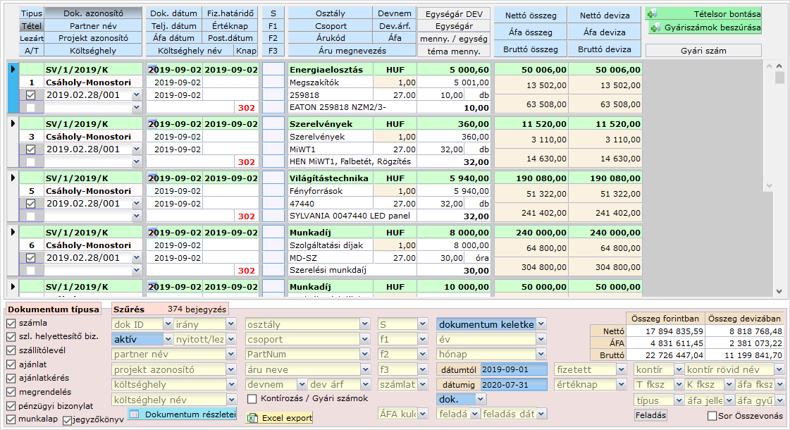790x430 pixels.
Task: Select the Világítástechnika row pointer arrow
Action: click(13, 178)
